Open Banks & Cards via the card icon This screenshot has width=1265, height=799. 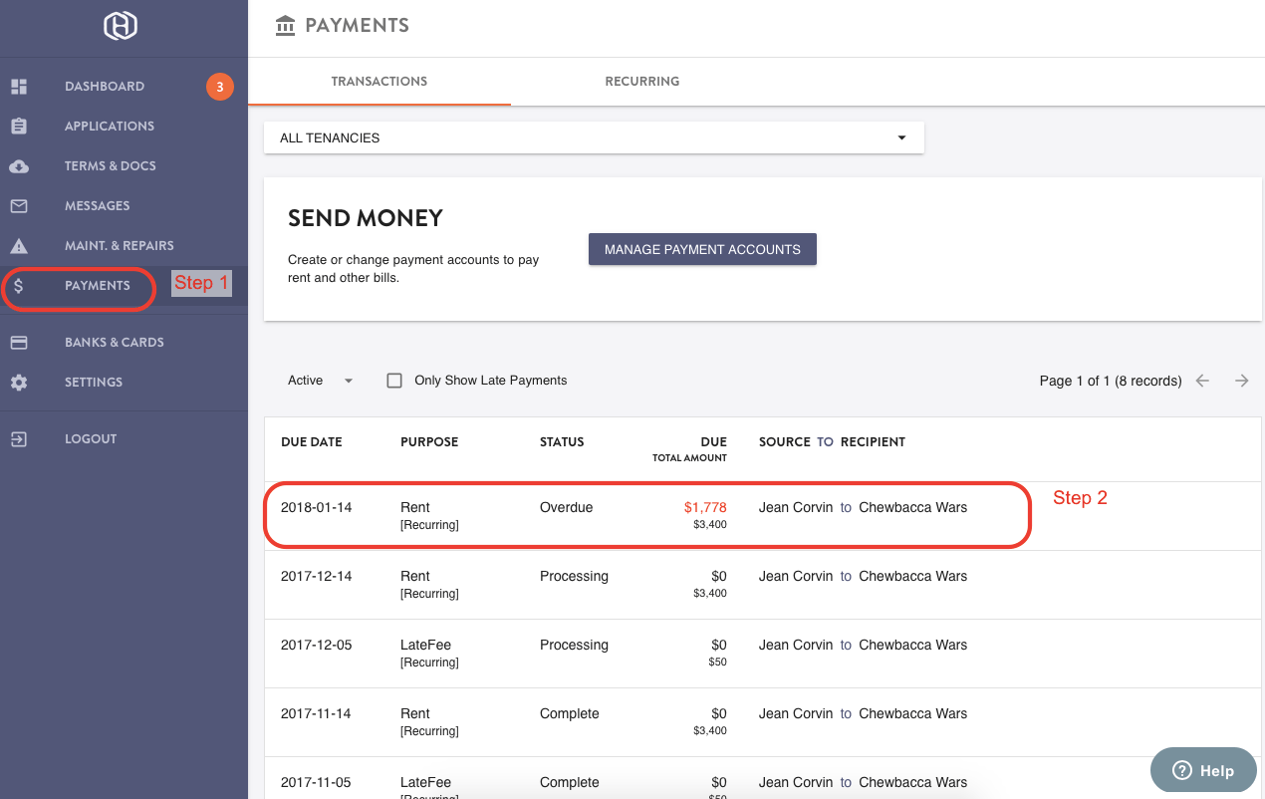click(18, 342)
